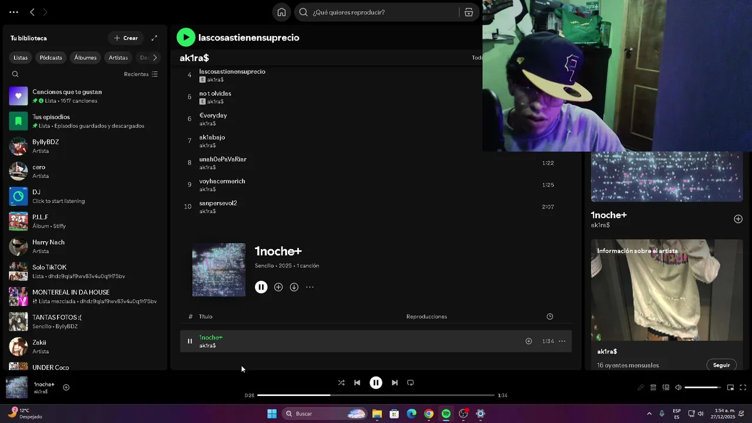Open 'Tus episodios' list

(x=85, y=121)
